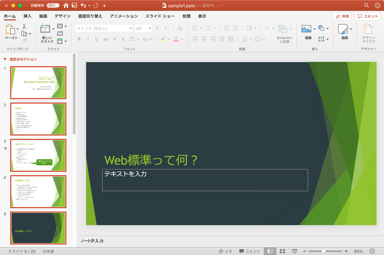Click the Clear formatting icon
This screenshot has height=255, width=384.
coord(180,28)
